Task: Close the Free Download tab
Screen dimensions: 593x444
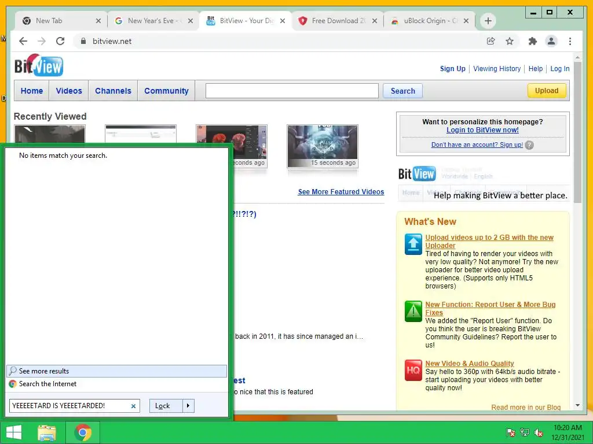Action: point(375,21)
